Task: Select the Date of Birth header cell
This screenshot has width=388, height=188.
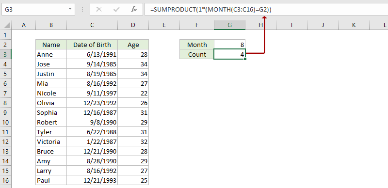Action: coord(92,45)
